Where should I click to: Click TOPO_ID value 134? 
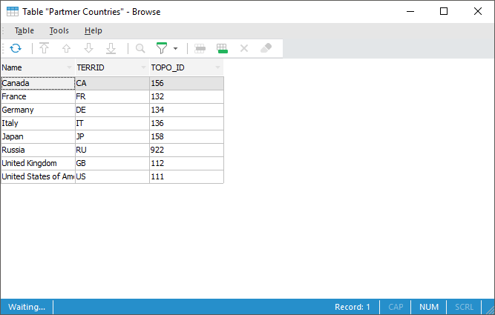186,110
